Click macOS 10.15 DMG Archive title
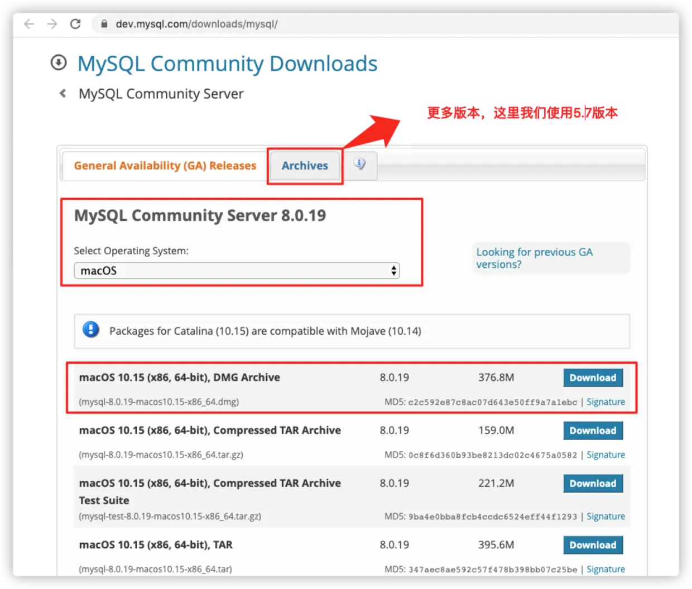Screen dimensions: 692x589 tap(179, 378)
